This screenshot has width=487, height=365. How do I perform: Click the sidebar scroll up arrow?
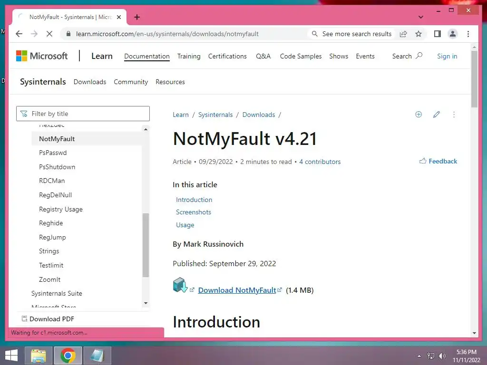coord(146,129)
